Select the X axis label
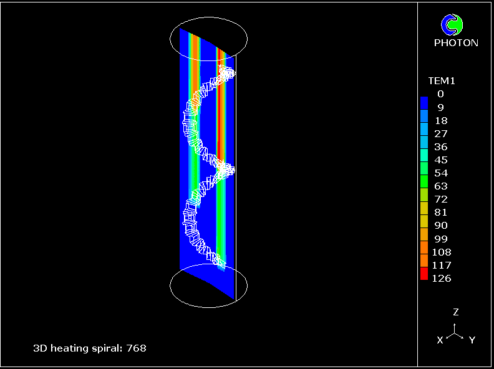 440,340
